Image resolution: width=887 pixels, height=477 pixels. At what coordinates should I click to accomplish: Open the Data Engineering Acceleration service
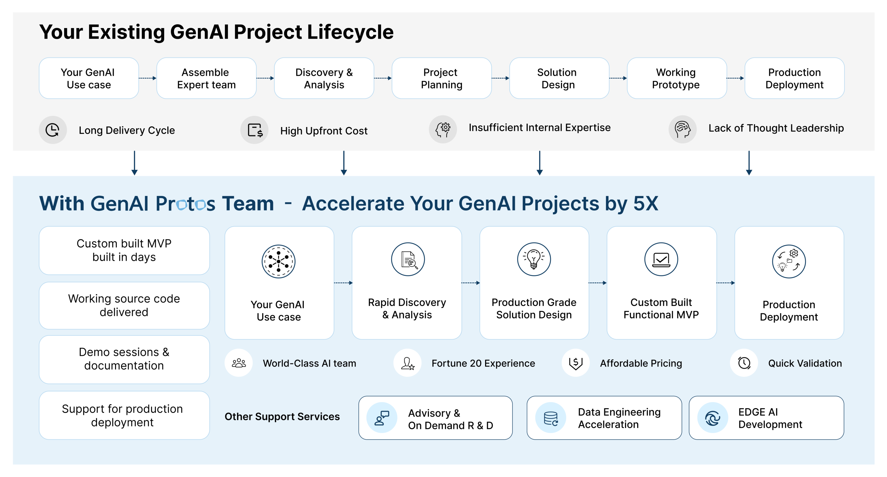604,418
